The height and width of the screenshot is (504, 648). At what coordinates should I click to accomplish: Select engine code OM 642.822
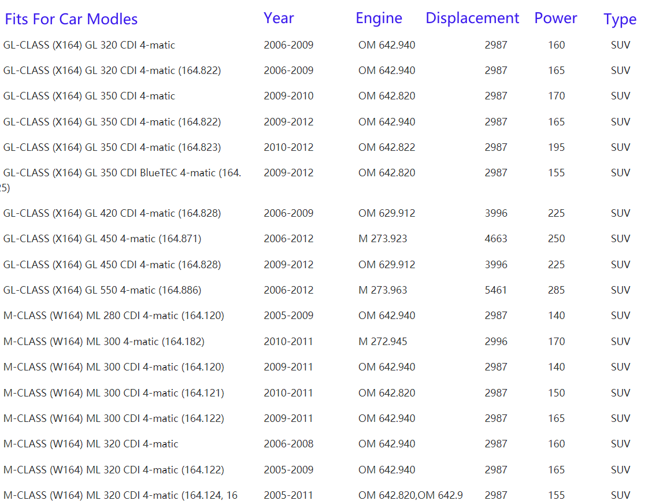coord(387,147)
